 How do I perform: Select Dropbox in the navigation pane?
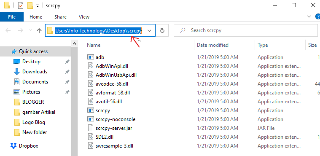pyautogui.click(x=28, y=146)
